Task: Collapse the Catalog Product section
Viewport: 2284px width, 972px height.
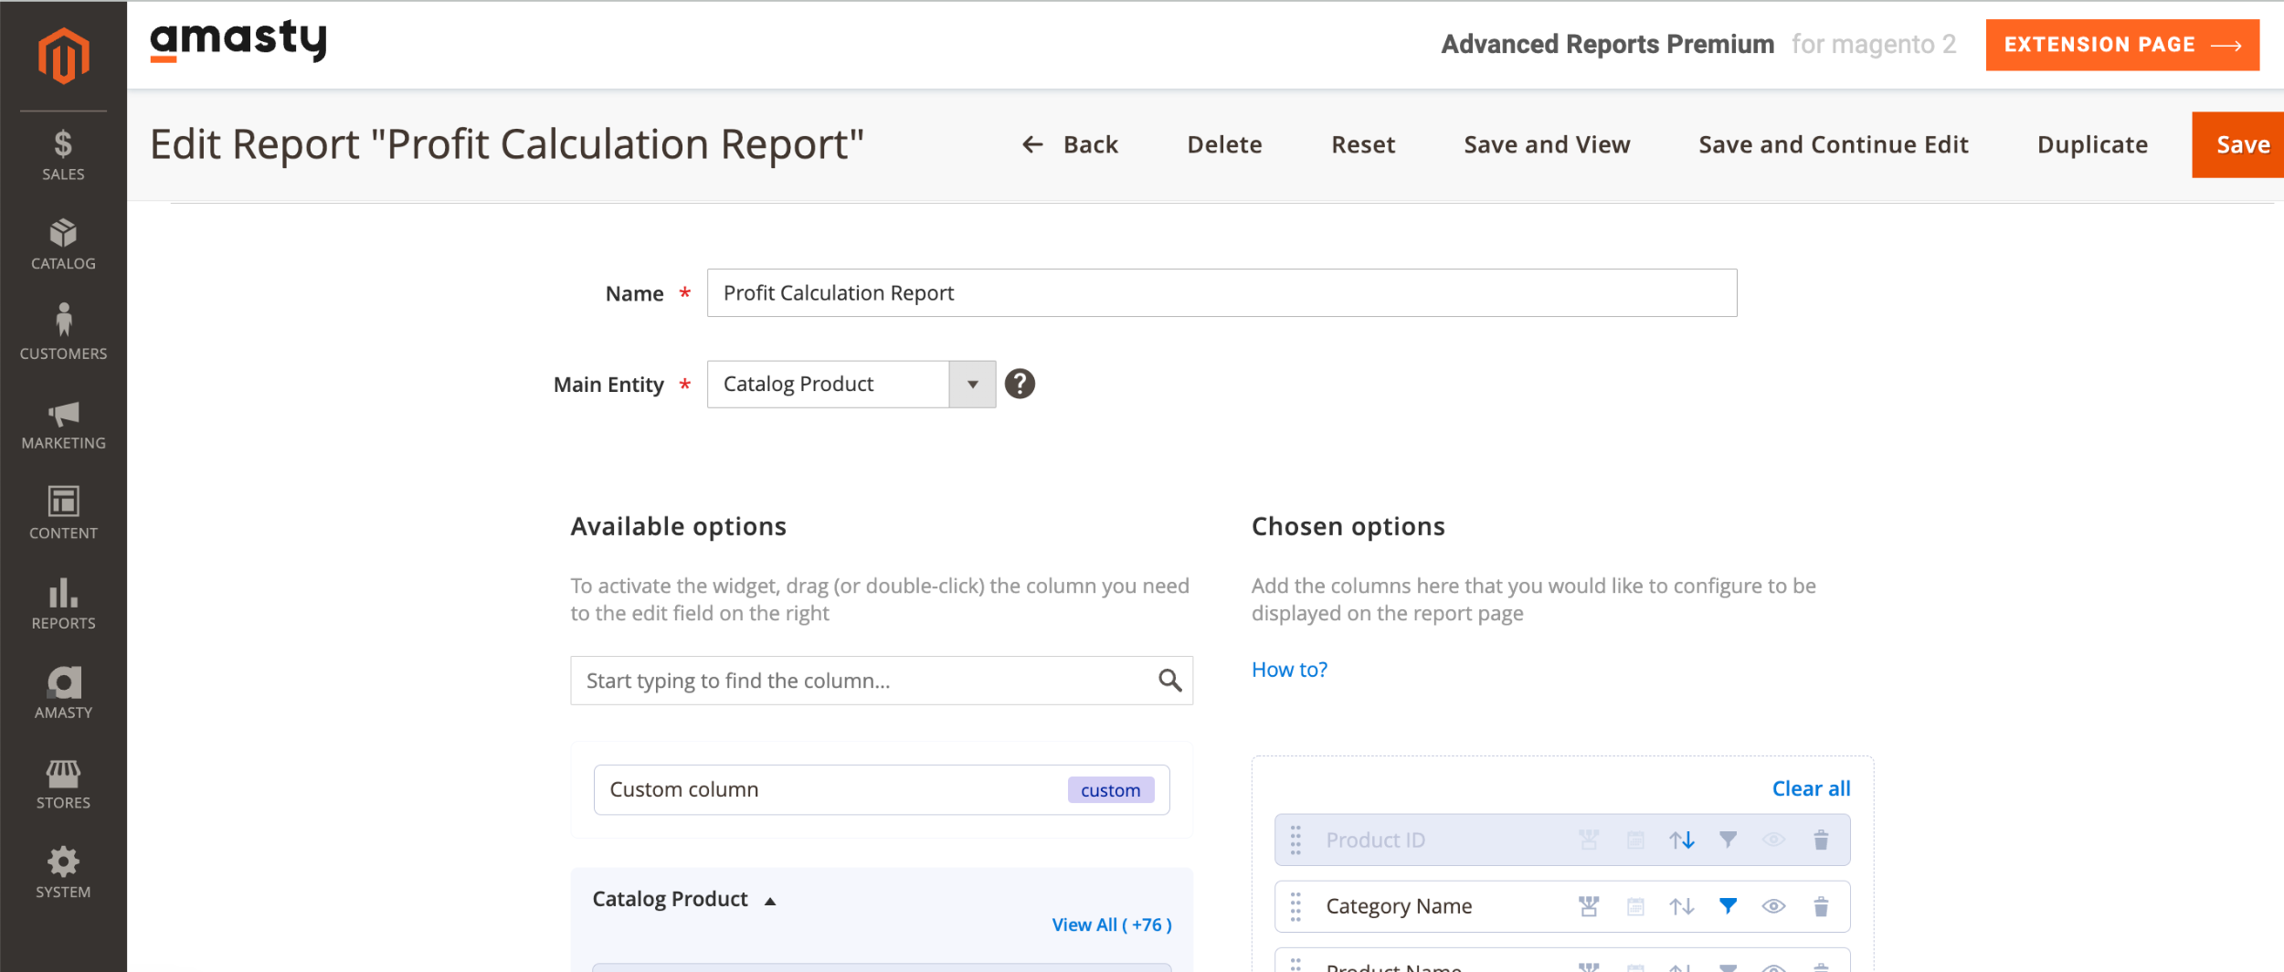Action: [x=770, y=899]
